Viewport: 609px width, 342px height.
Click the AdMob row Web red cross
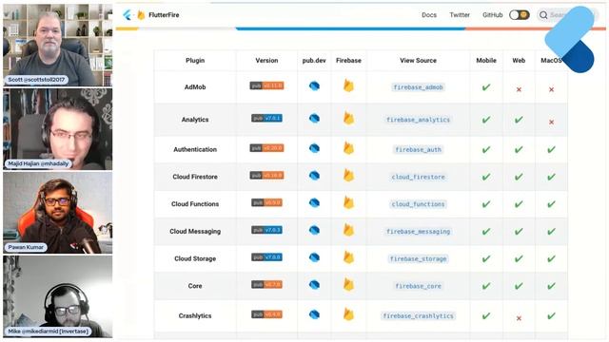coord(519,89)
